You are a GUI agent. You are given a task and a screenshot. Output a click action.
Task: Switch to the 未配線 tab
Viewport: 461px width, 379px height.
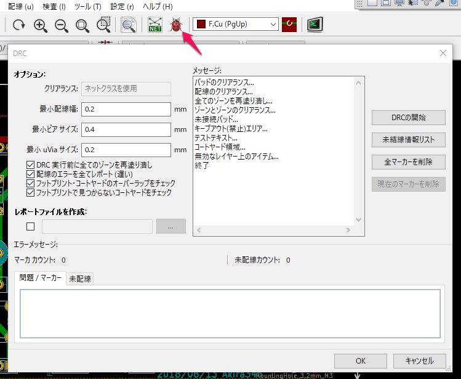[x=79, y=279]
